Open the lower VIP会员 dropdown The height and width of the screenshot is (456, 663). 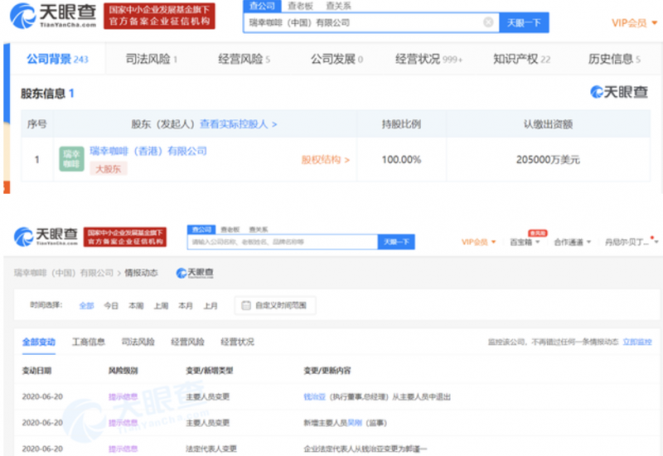tap(478, 242)
